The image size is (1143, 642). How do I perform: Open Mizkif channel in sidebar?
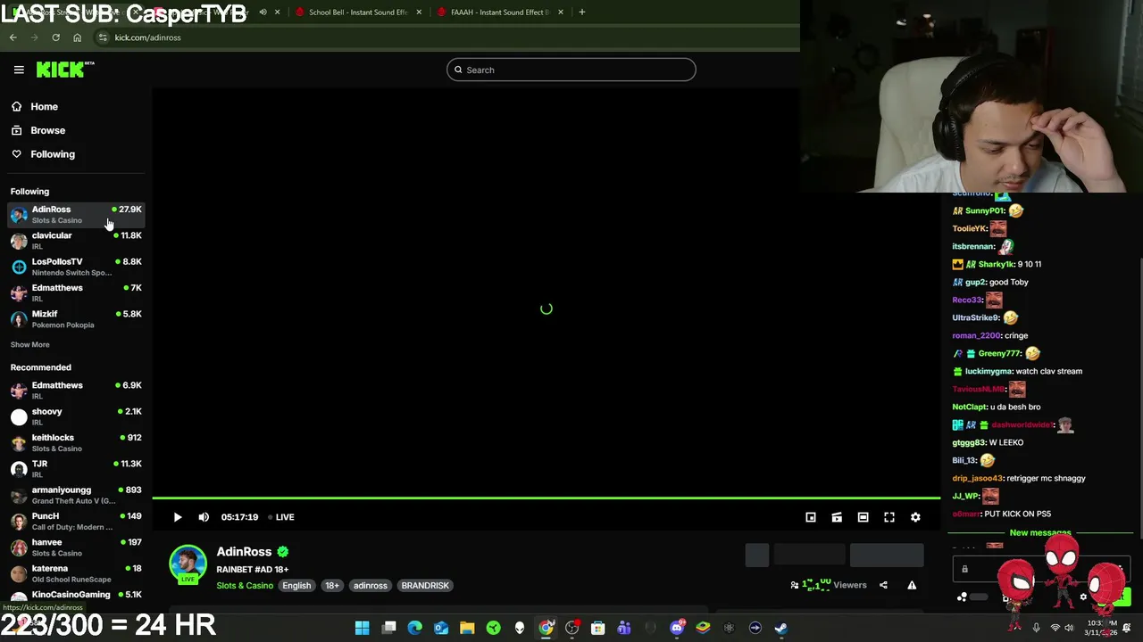coord(76,319)
